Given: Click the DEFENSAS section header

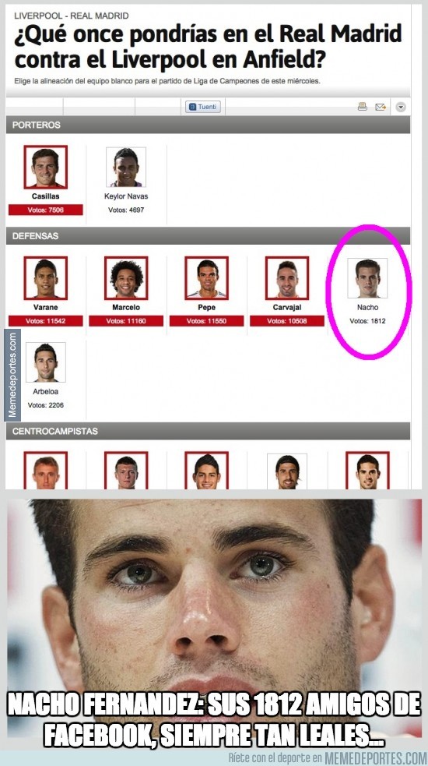Looking at the screenshot, I should click(208, 236).
